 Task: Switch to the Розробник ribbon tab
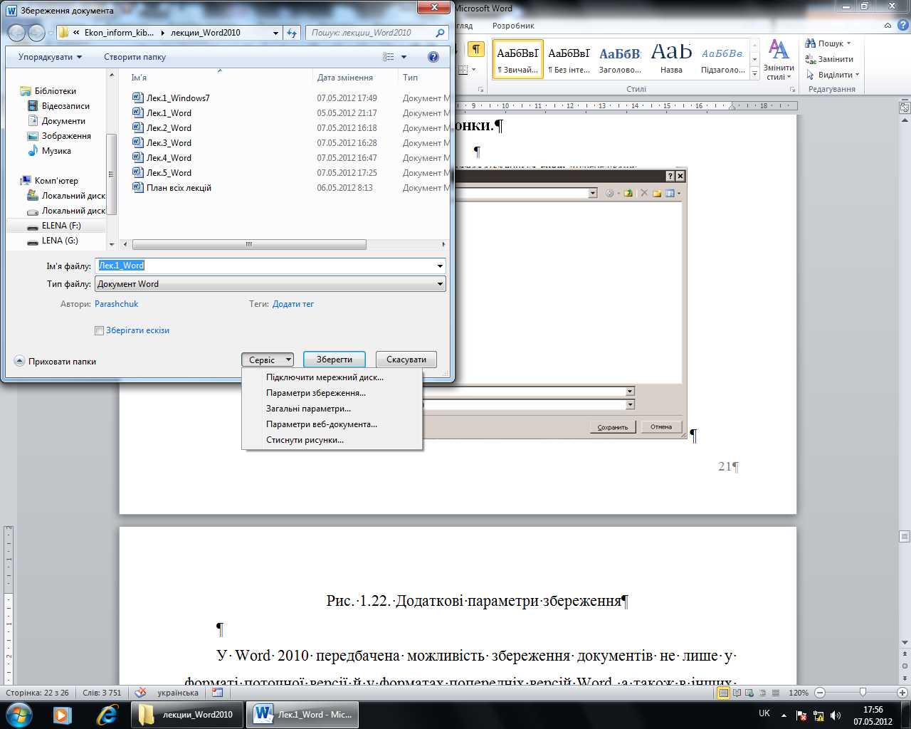point(513,26)
